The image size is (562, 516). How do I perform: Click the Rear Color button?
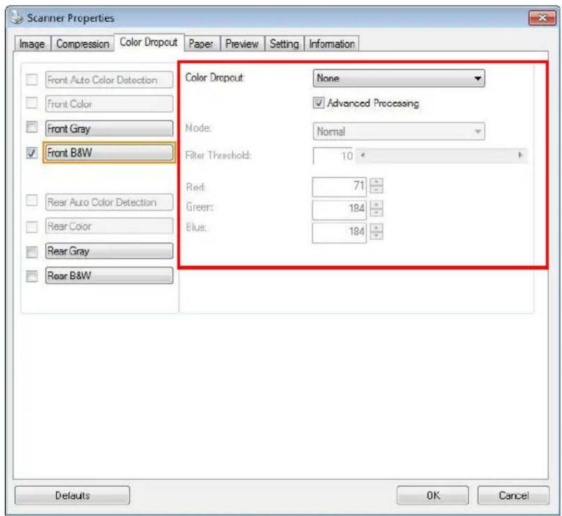click(109, 226)
